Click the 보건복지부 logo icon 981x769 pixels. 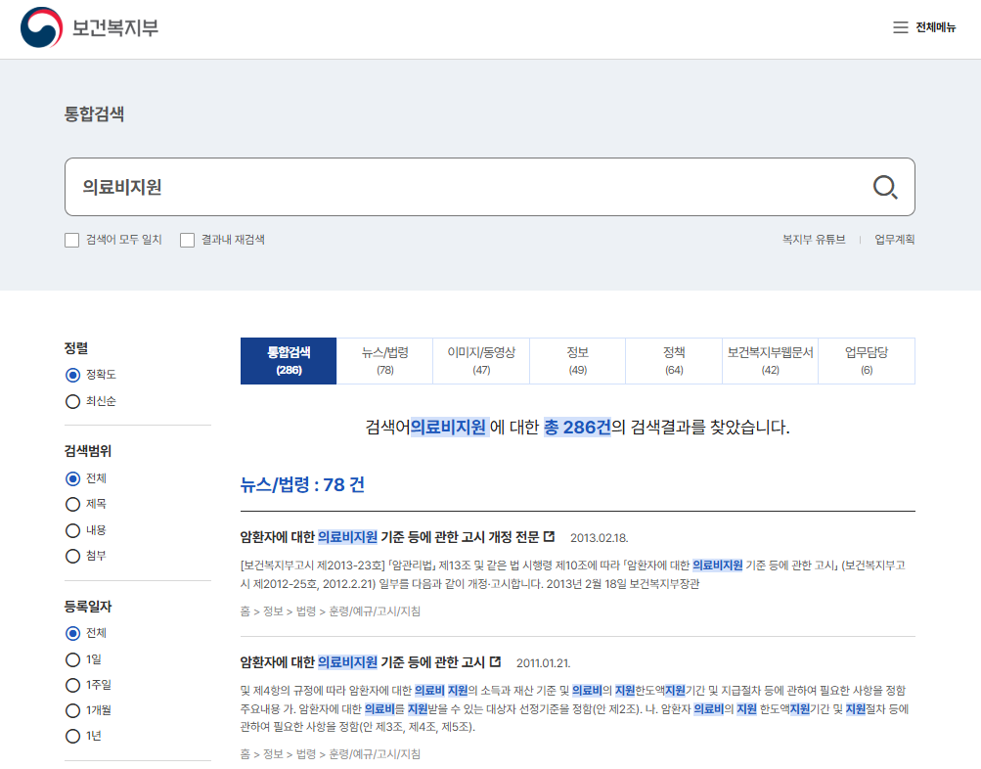[x=39, y=27]
